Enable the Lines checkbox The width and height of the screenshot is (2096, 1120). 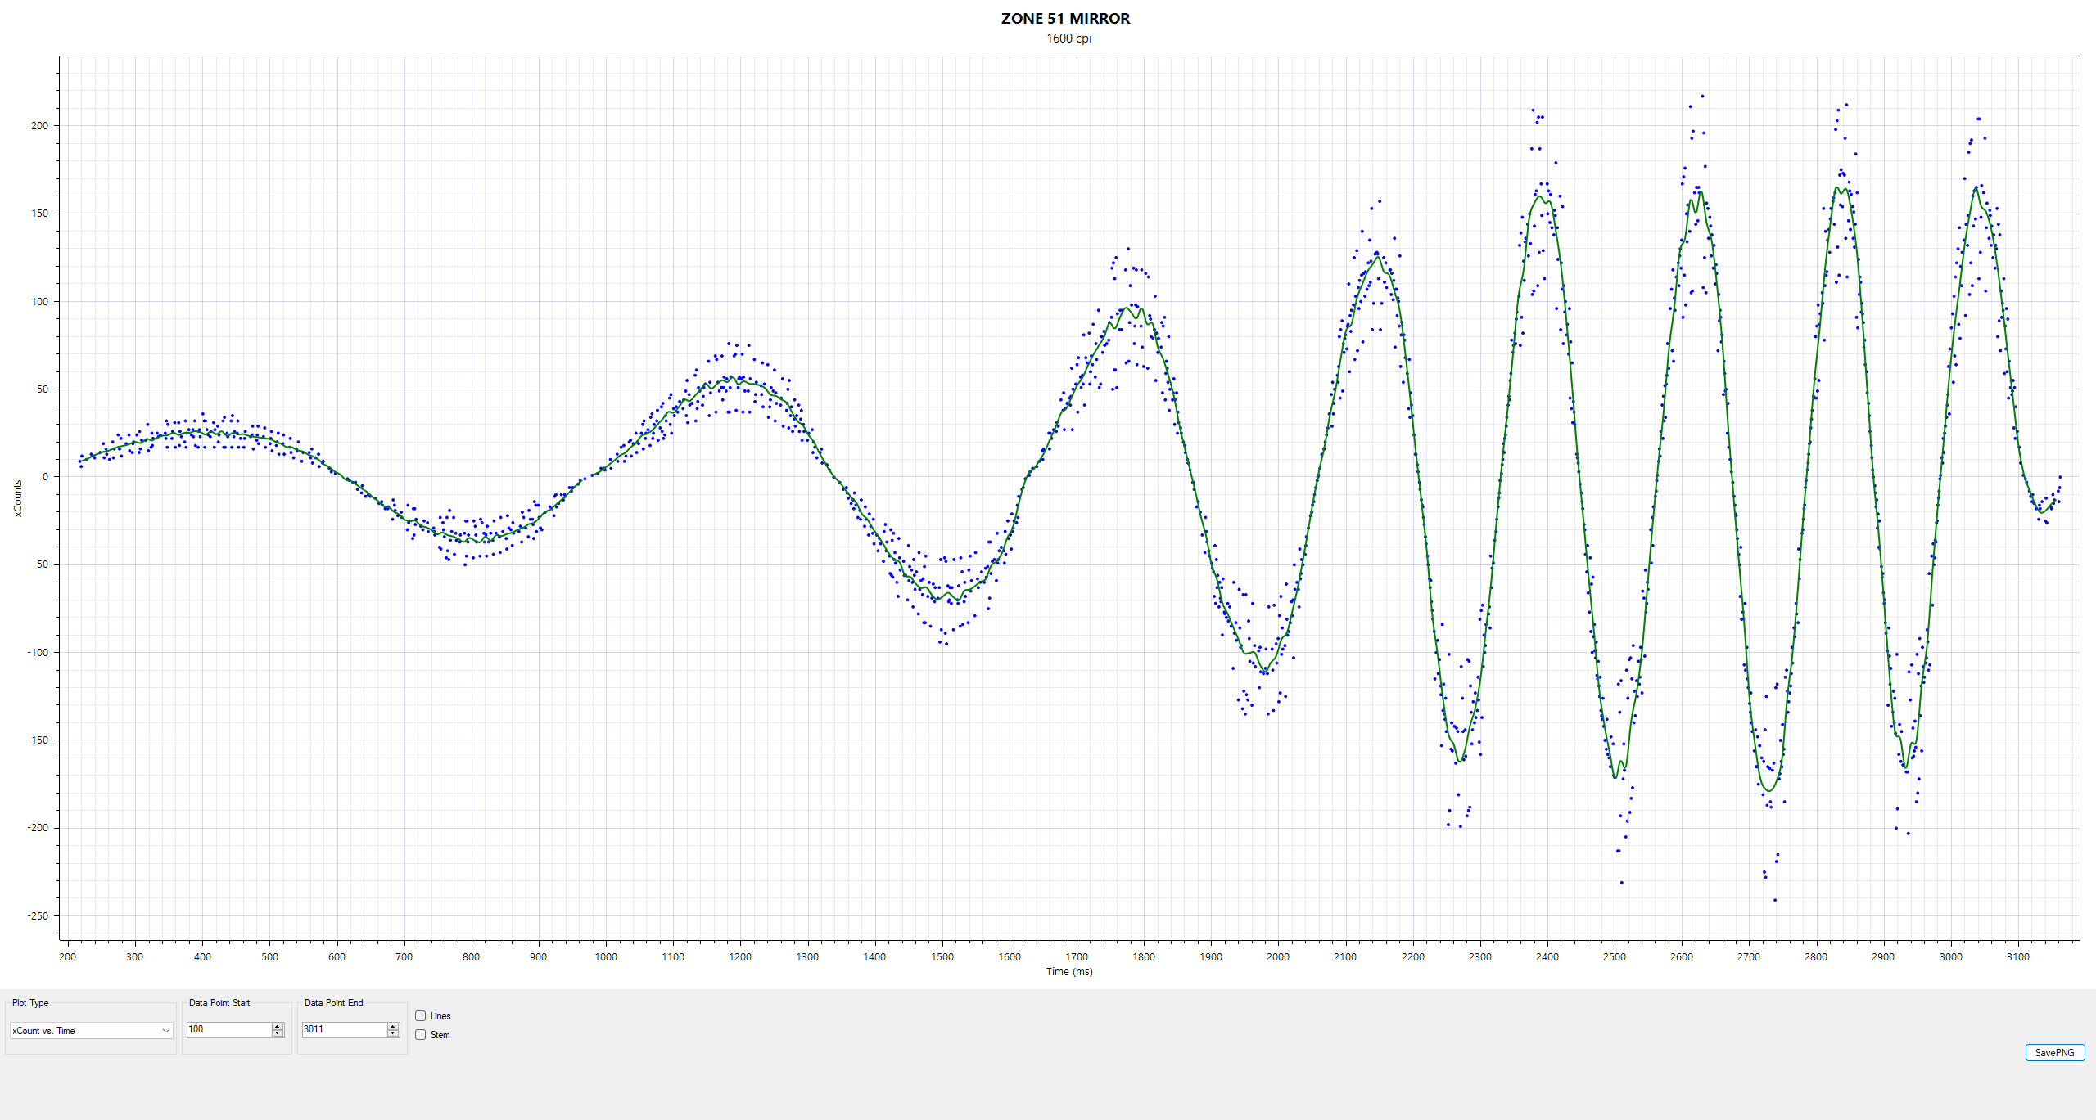click(x=421, y=1016)
